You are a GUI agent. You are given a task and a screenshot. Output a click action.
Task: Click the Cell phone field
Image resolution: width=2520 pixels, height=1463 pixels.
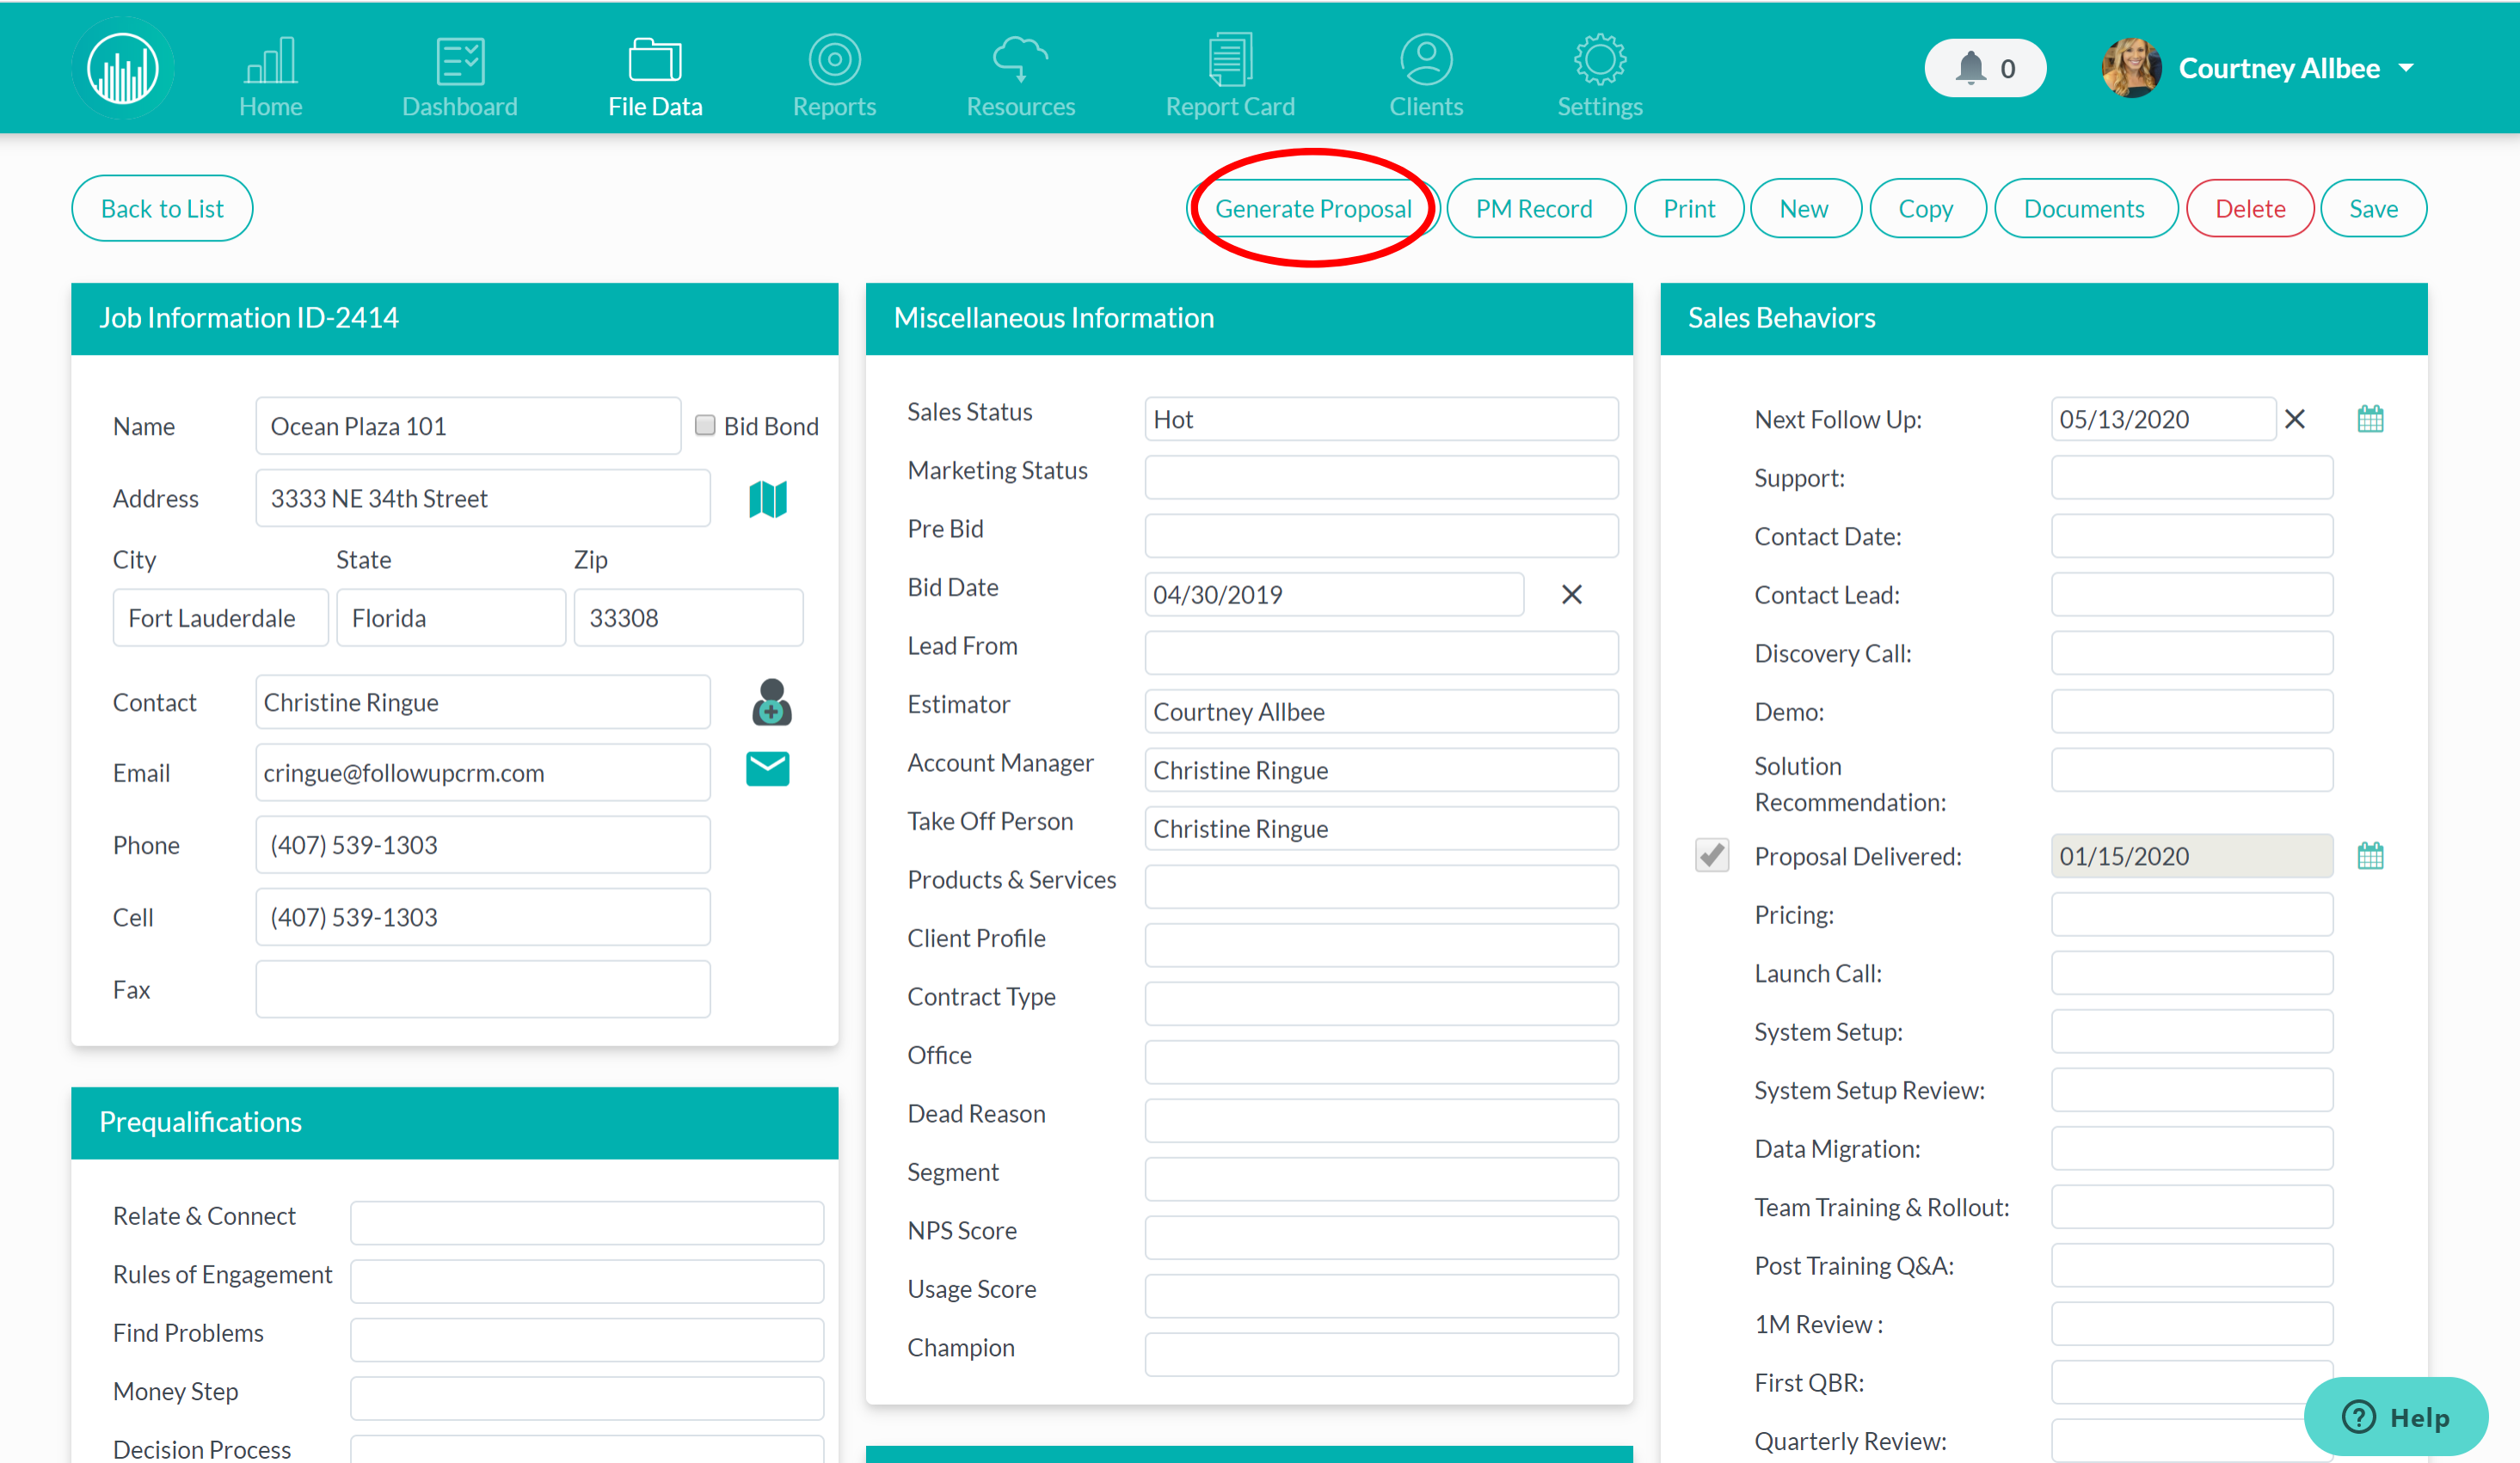tap(483, 916)
